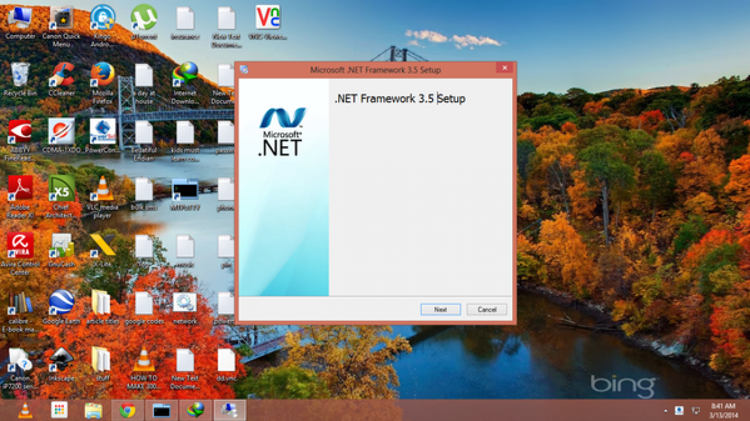
Task: Open the Recycle Bin icon
Action: 21,80
